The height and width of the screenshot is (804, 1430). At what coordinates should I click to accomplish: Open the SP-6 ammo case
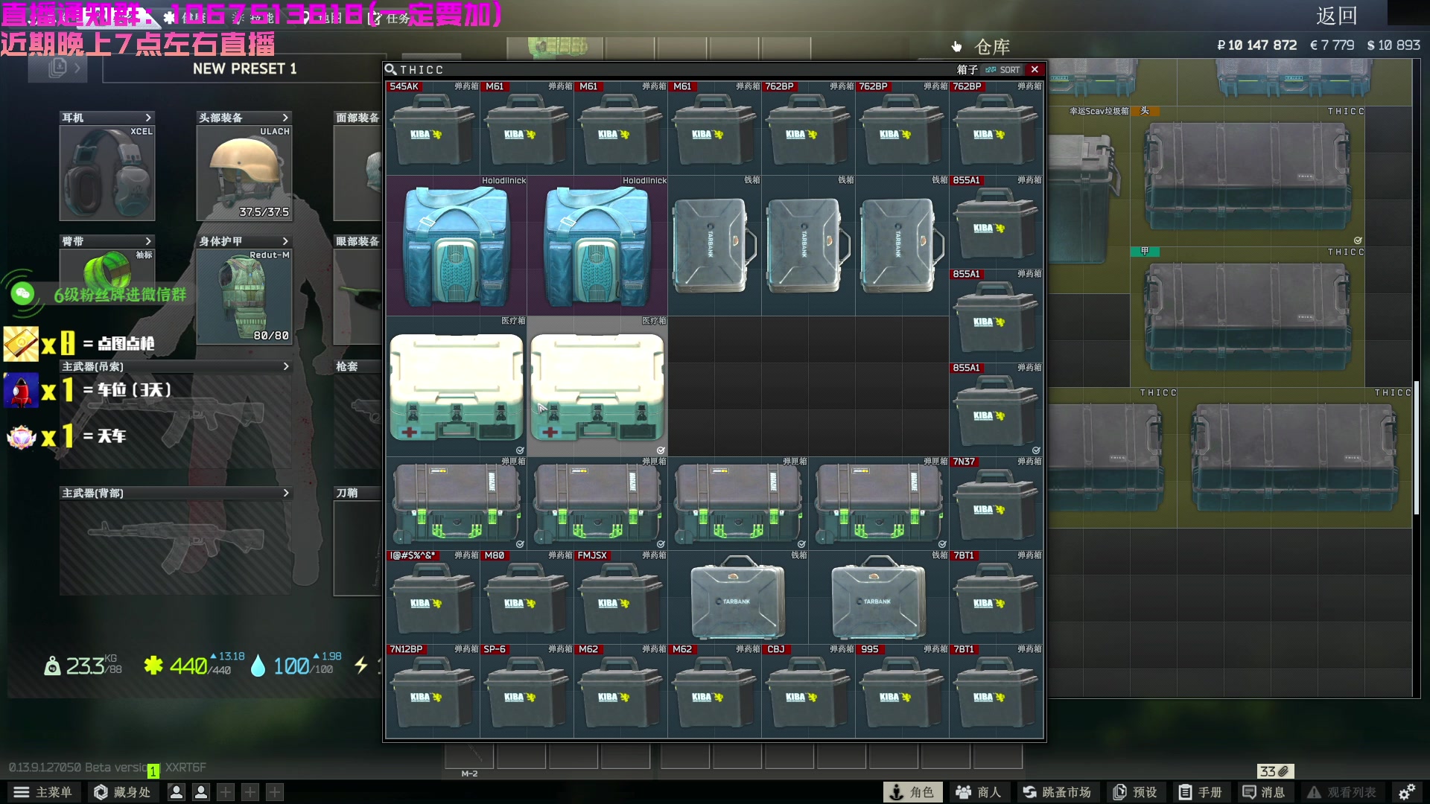tap(527, 691)
